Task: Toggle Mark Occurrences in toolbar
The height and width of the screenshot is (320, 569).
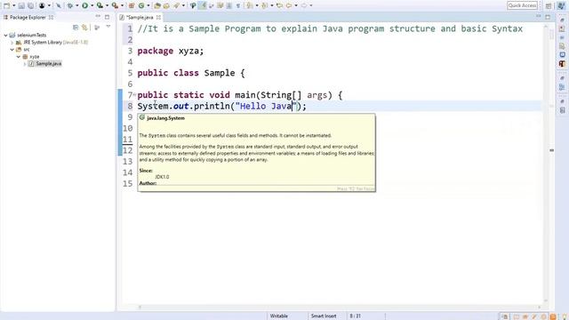Action: point(203,5)
